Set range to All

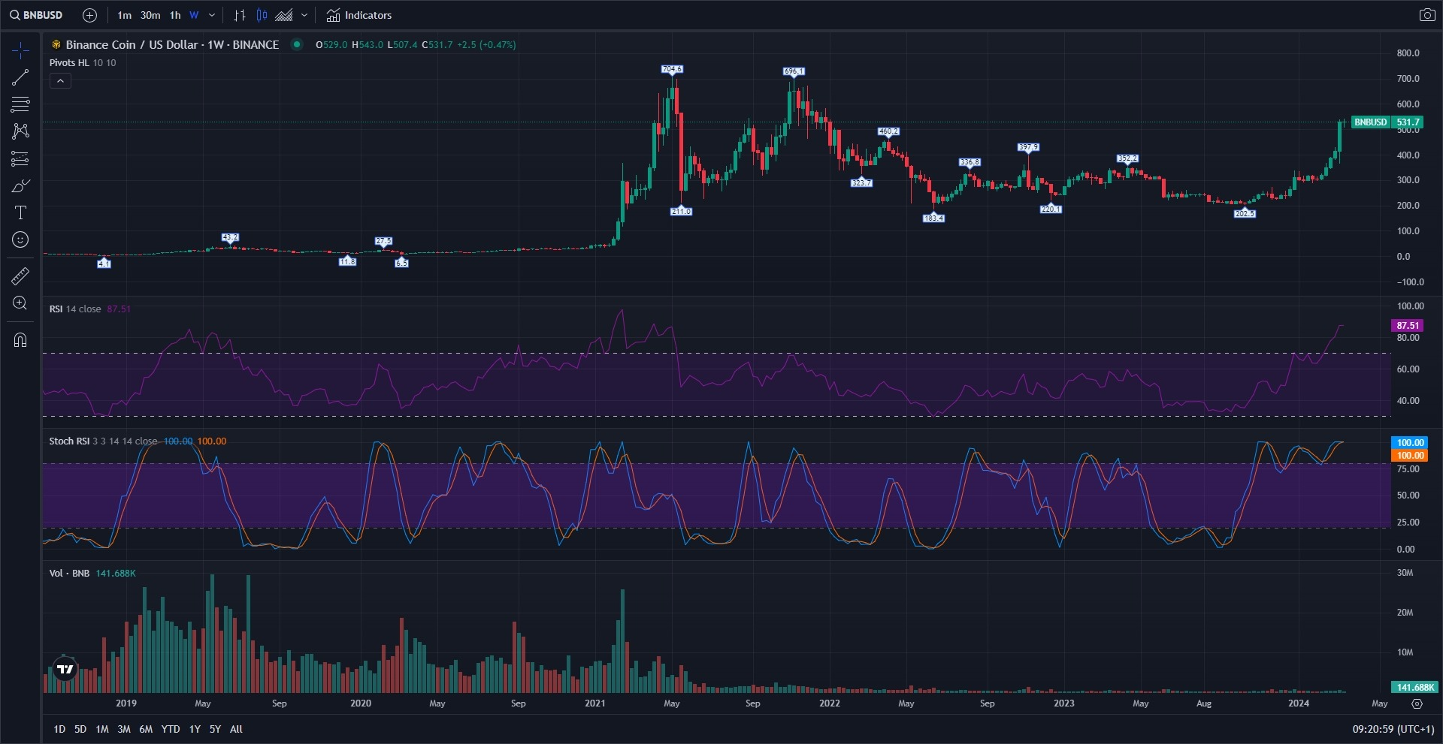236,729
